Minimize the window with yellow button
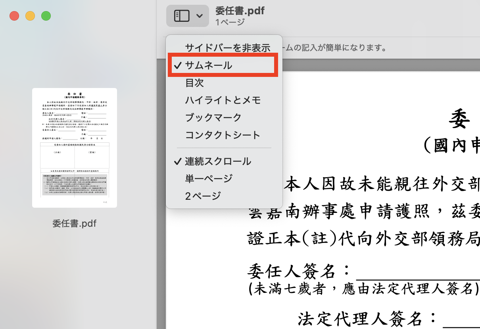Image resolution: width=480 pixels, height=329 pixels. pos(30,16)
